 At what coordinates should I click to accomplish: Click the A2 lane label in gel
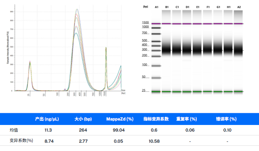(x=238, y=7)
